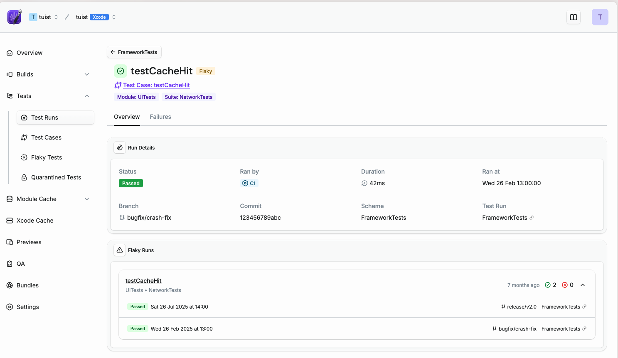Screen dimensions: 618x358
Task: Open Quarantined Tests from the sidebar
Action: (x=56, y=177)
